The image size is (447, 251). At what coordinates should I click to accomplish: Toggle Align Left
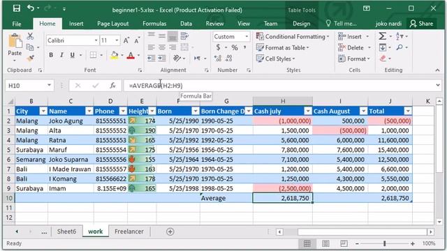pos(152,47)
